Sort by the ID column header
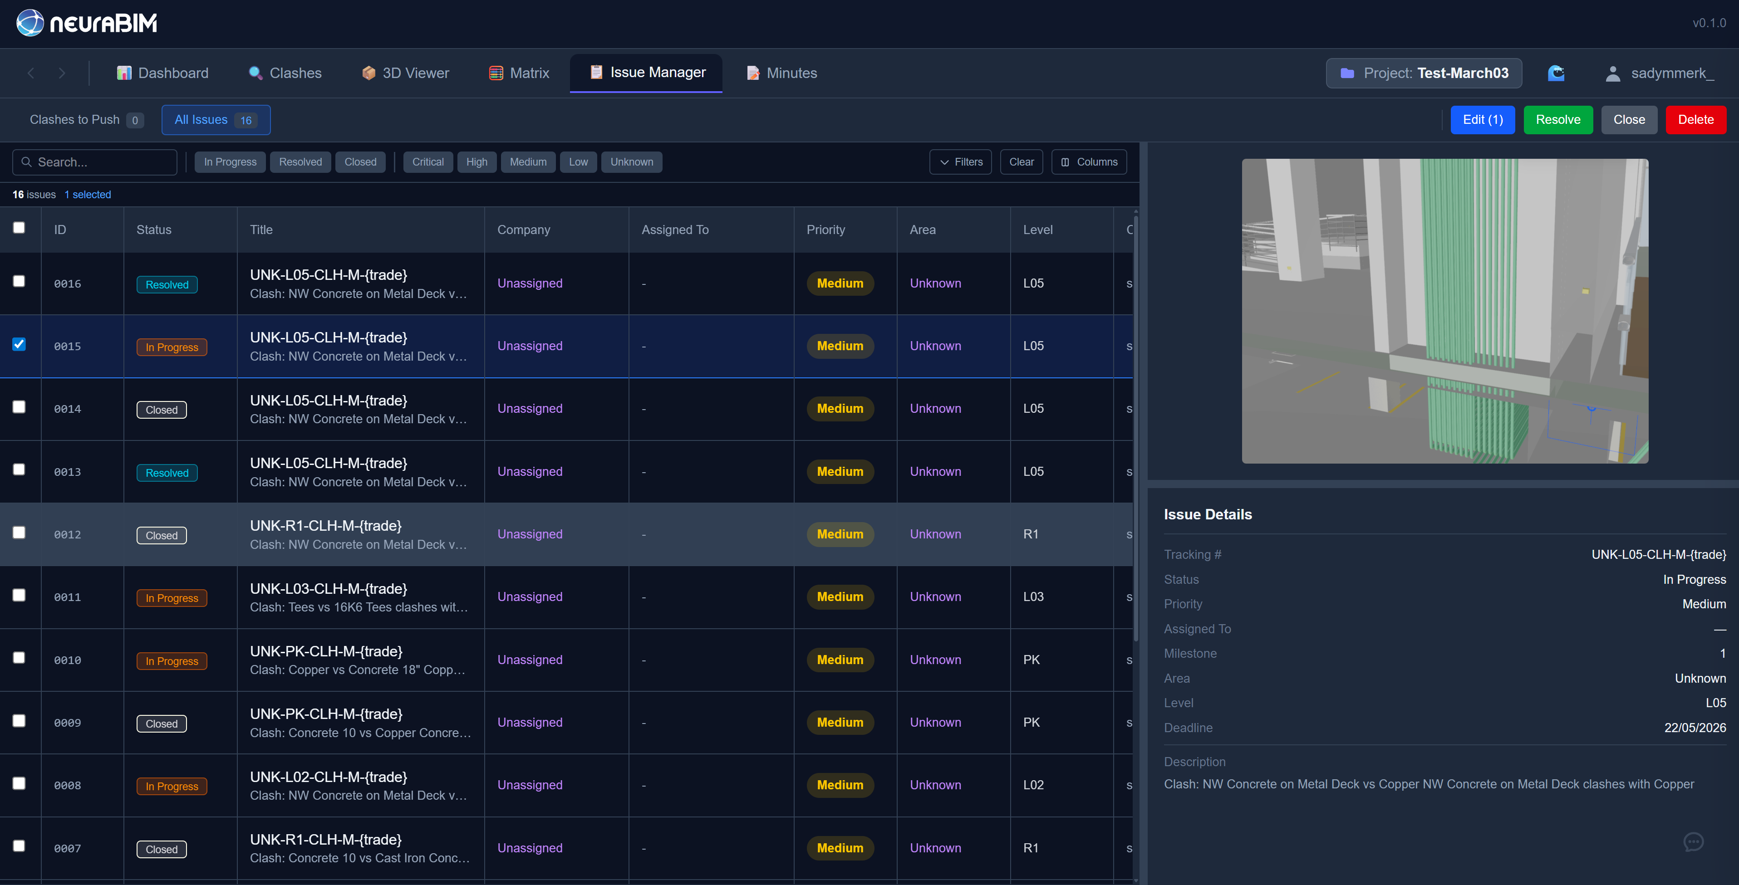1739x885 pixels. (82, 230)
